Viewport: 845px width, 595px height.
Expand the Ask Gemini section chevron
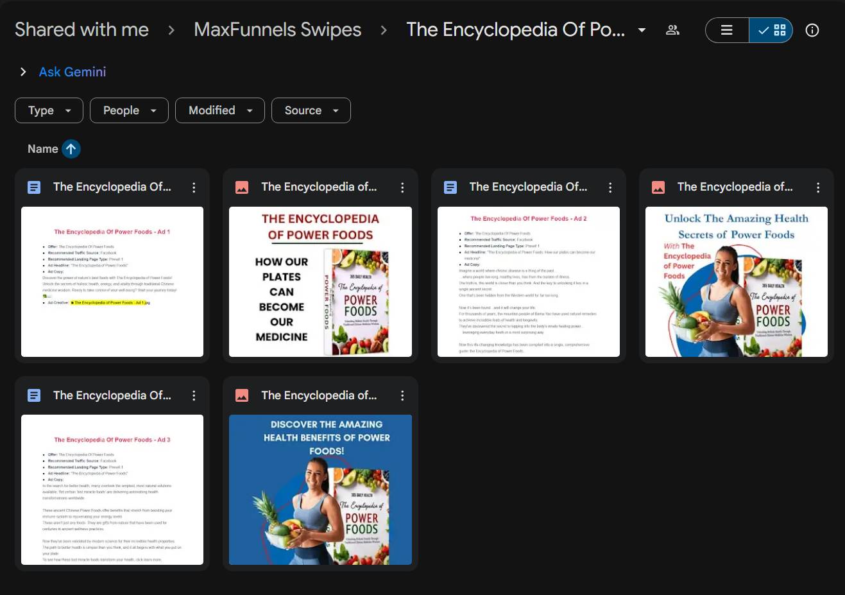coord(23,72)
